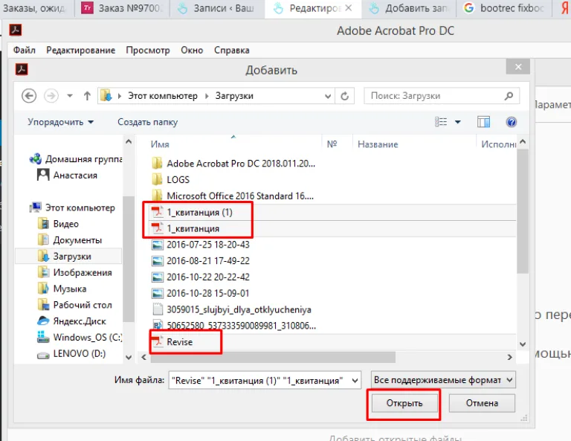Image resolution: width=571 pixels, height=441 pixels.
Task: Click Этот компьютер in address bar
Action: tap(162, 96)
